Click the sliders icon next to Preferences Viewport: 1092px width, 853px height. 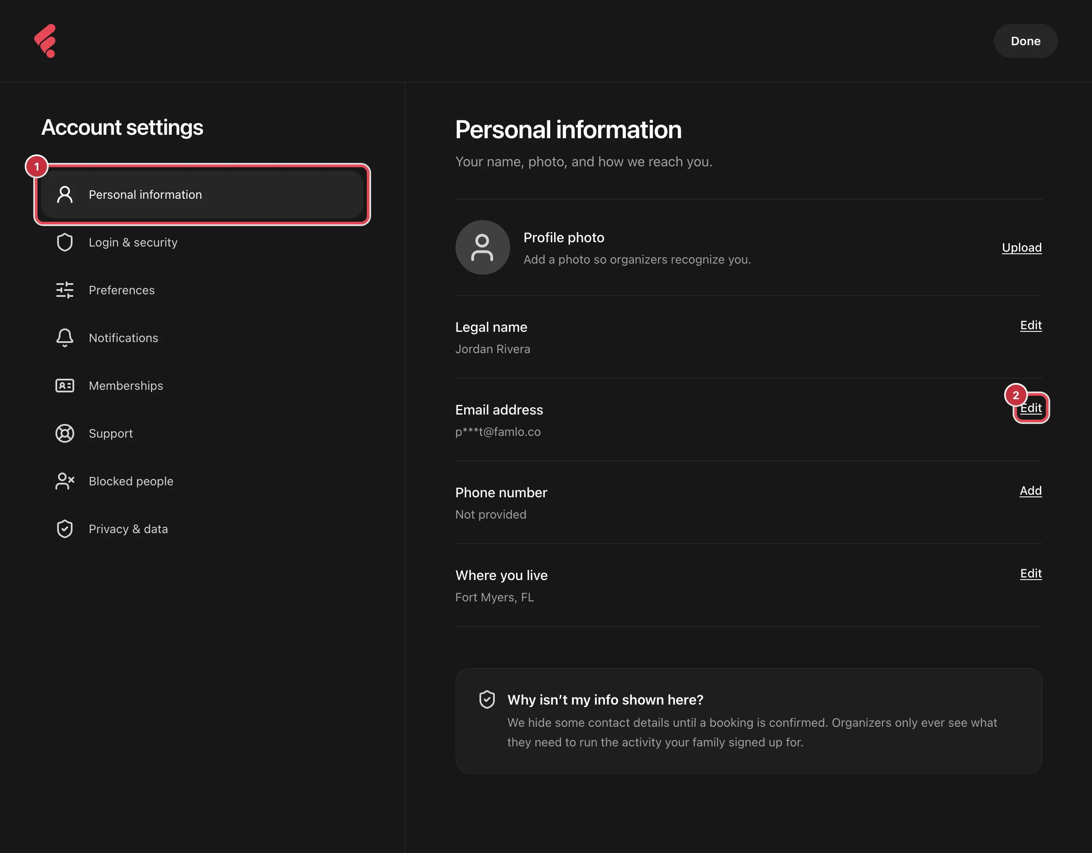(x=64, y=290)
